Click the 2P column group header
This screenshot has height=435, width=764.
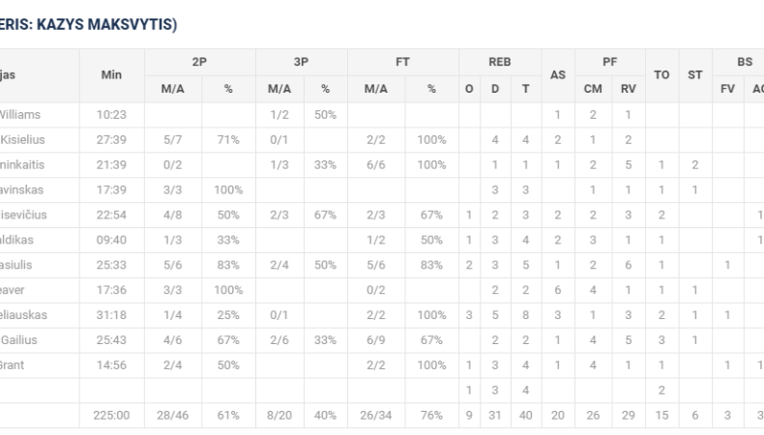point(199,62)
